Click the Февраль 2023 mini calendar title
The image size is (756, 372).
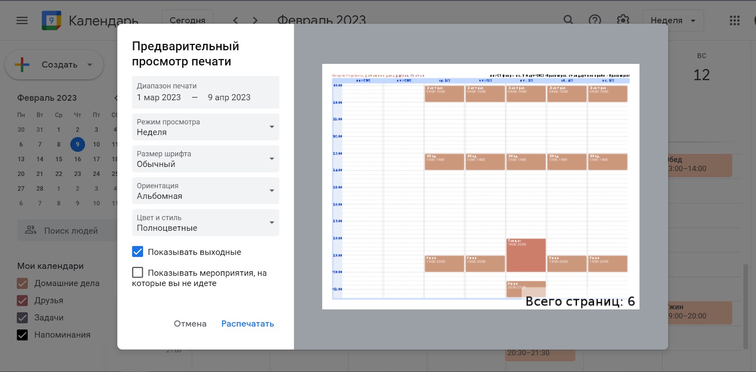click(x=47, y=98)
